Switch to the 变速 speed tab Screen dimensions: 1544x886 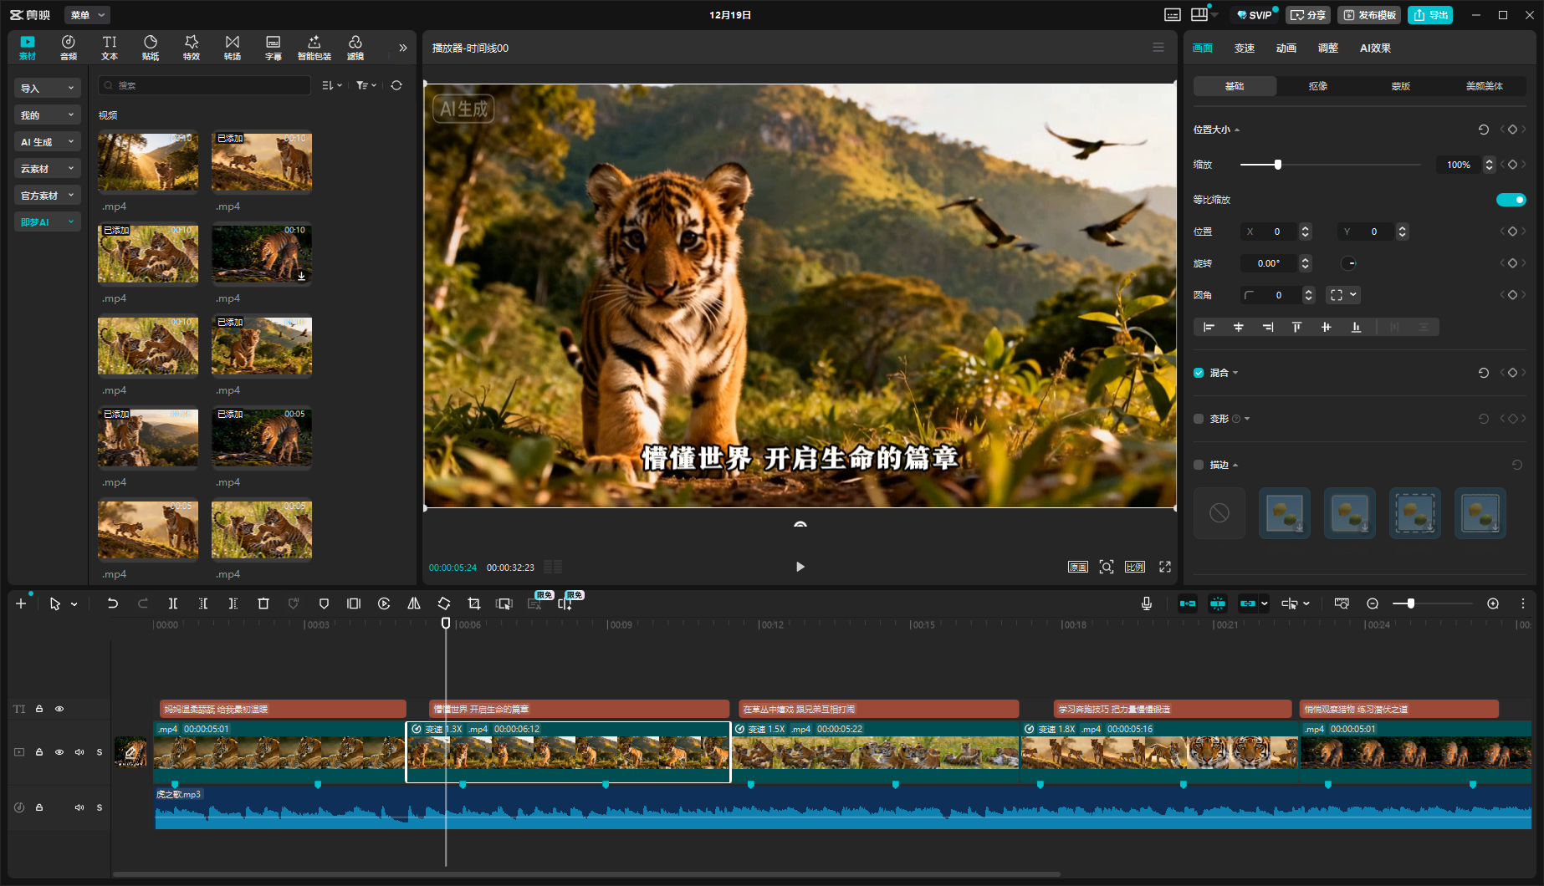click(x=1244, y=48)
